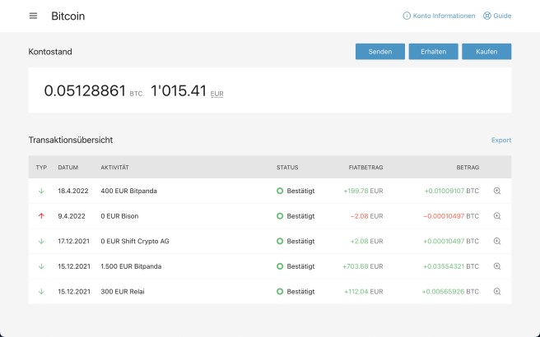The image size is (540, 337).
Task: Export the transaction overview
Action: point(500,141)
